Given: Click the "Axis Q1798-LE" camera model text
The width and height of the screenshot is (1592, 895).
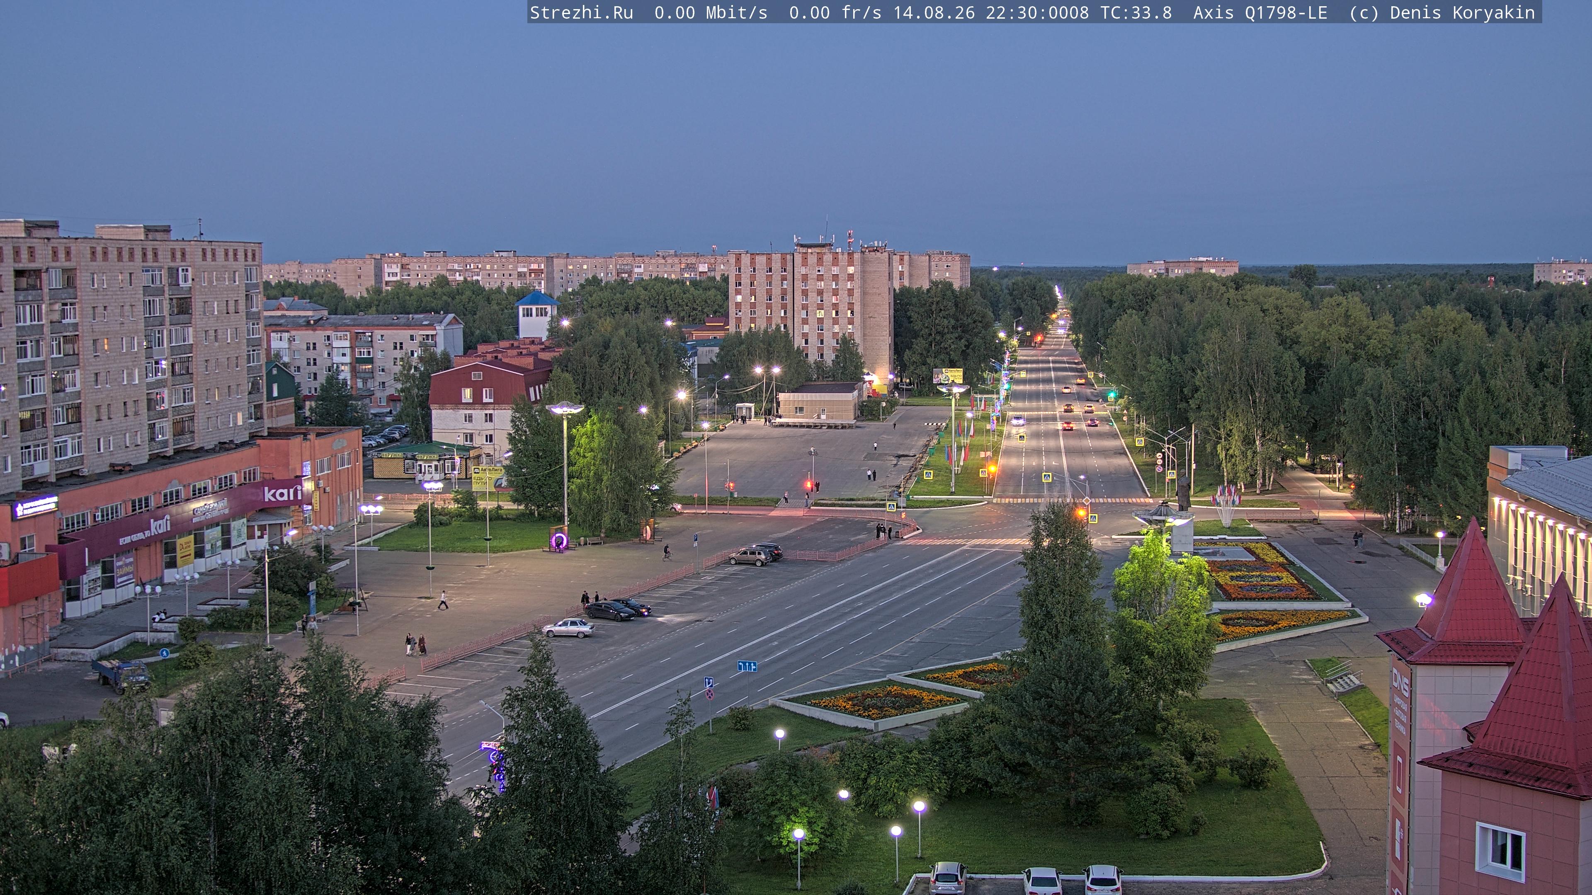Looking at the screenshot, I should tap(1260, 13).
